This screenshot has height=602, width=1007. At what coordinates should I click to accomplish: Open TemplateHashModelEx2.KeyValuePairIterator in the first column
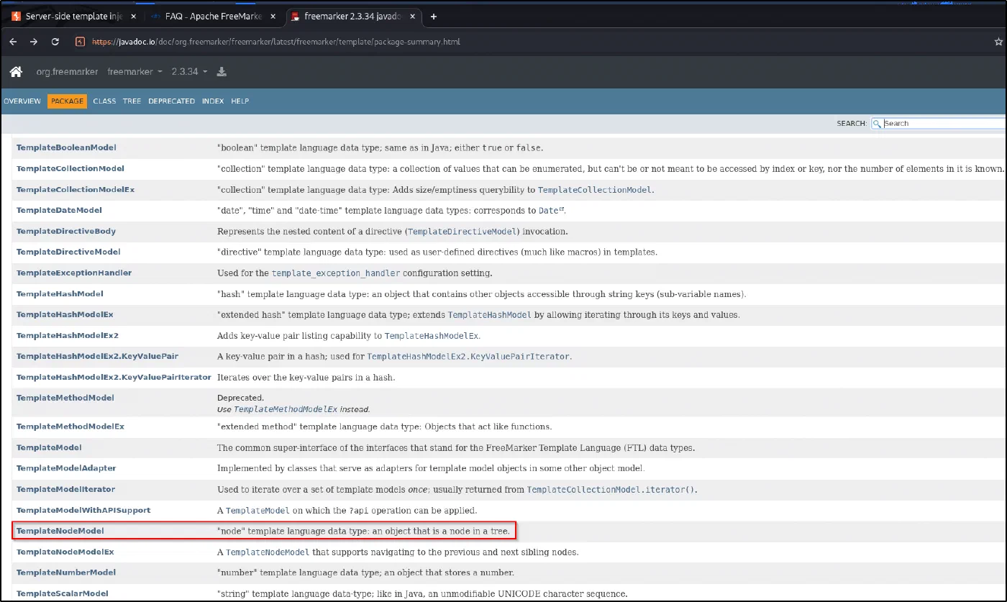[114, 377]
